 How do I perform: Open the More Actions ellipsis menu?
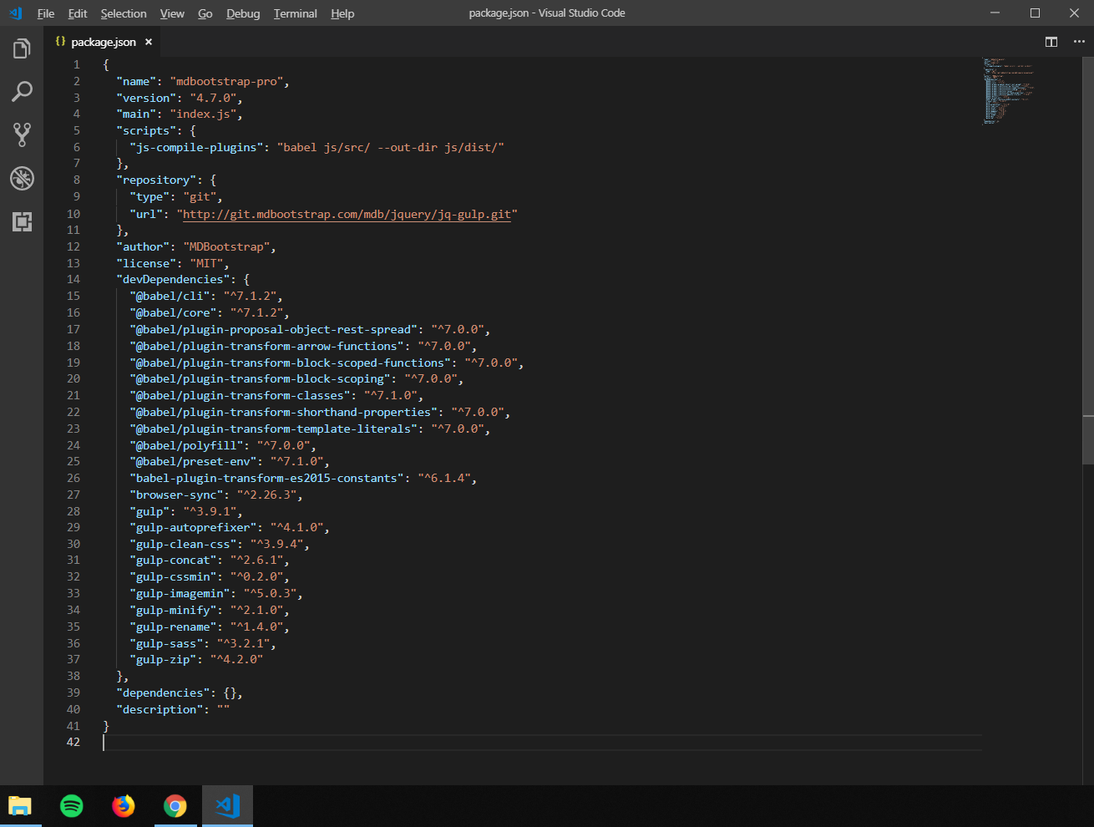coord(1079,42)
